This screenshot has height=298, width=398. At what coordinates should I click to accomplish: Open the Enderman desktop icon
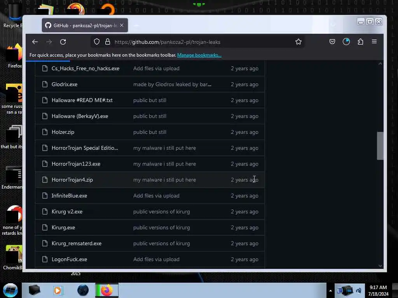[x=12, y=177]
